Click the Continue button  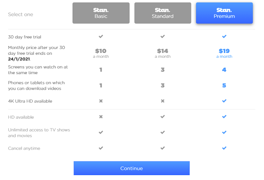132,168
